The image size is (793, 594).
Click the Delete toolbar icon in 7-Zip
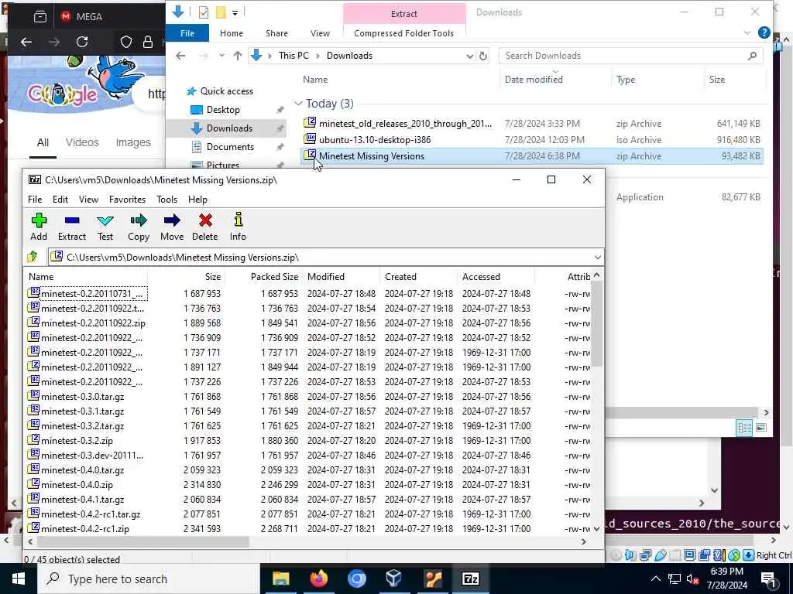tap(204, 227)
